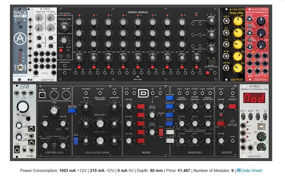Screen dimensions: 285x177
Task: Click the A-124 VCF5 Wasp Filter title
Action: (237, 11)
